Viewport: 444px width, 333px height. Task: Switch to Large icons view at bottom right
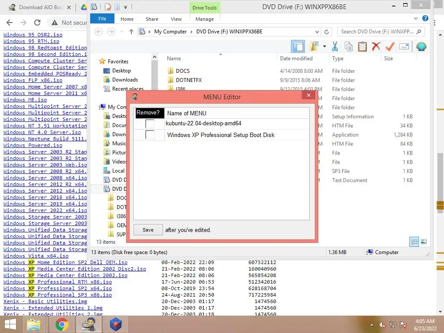coord(424,242)
